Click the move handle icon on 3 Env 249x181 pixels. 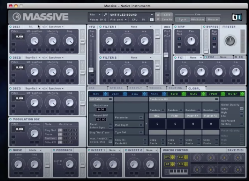145,94
